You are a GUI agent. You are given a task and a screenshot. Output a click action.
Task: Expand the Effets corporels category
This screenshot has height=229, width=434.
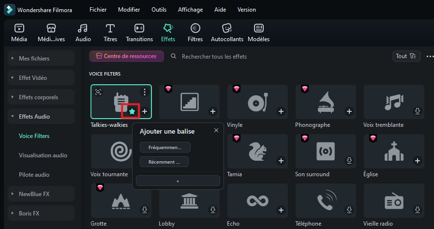click(x=41, y=97)
